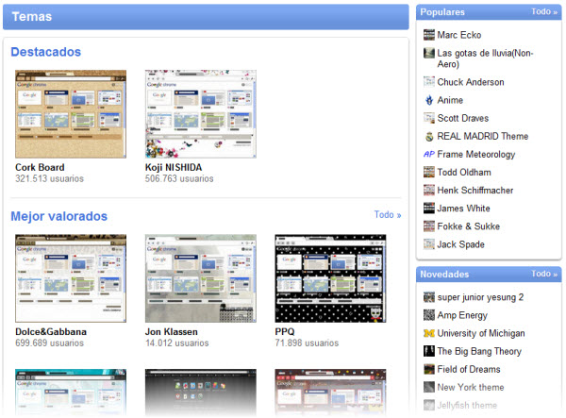
Task: Open the Henk Schiffmacher link
Action: pos(475,191)
